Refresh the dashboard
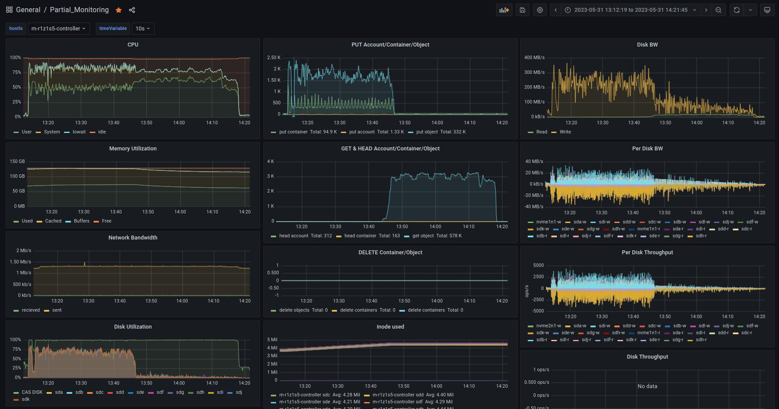Image resolution: width=779 pixels, height=409 pixels. point(737,10)
